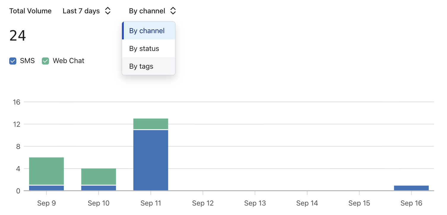The height and width of the screenshot is (215, 447).
Task: Uncheck the Web Chat checkbox
Action: coord(45,61)
